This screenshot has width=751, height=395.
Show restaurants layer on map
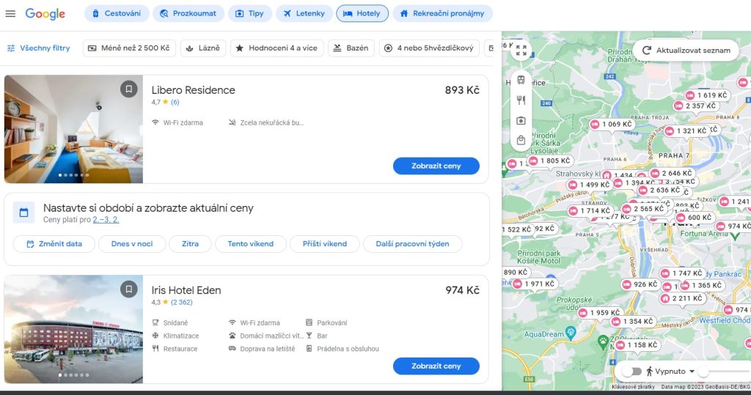coord(521,100)
